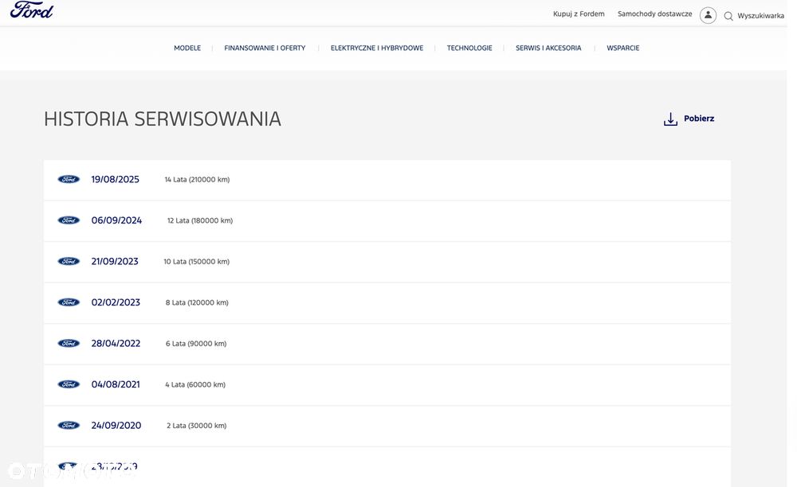
Task: Click Ford badge on 06/09/2024 row
Action: pos(69,220)
